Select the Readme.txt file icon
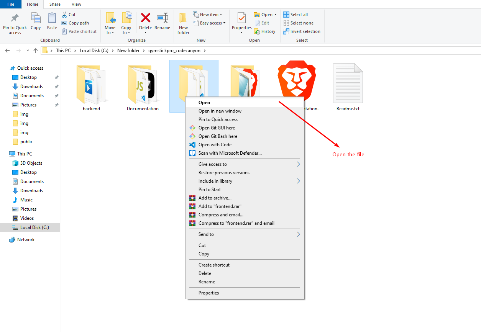The width and height of the screenshot is (481, 332). [348, 83]
